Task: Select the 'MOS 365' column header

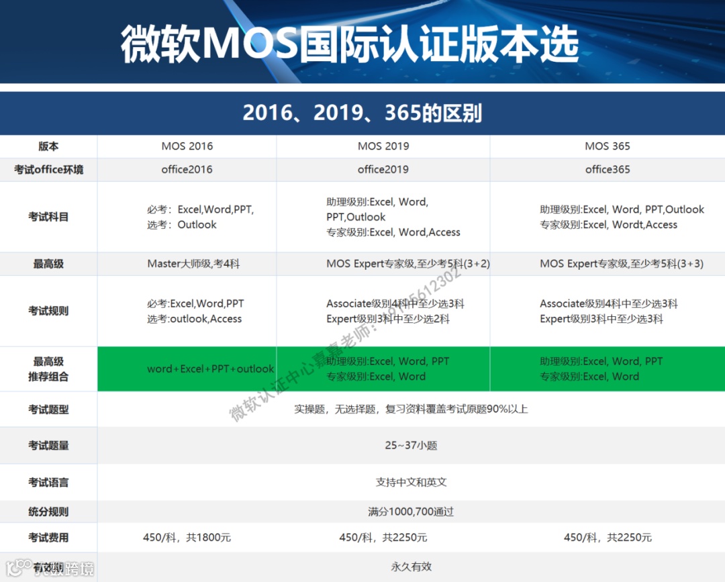Action: 607,146
